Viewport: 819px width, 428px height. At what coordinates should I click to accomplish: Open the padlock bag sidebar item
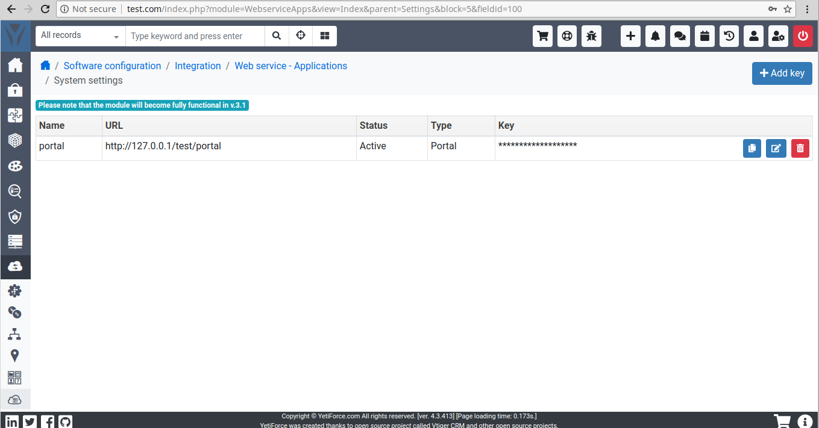(x=15, y=90)
